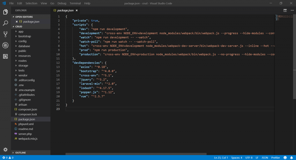Image resolution: width=296 pixels, height=160 pixels.
Task: Click line number 12 in the gutter
Action: point(58,63)
